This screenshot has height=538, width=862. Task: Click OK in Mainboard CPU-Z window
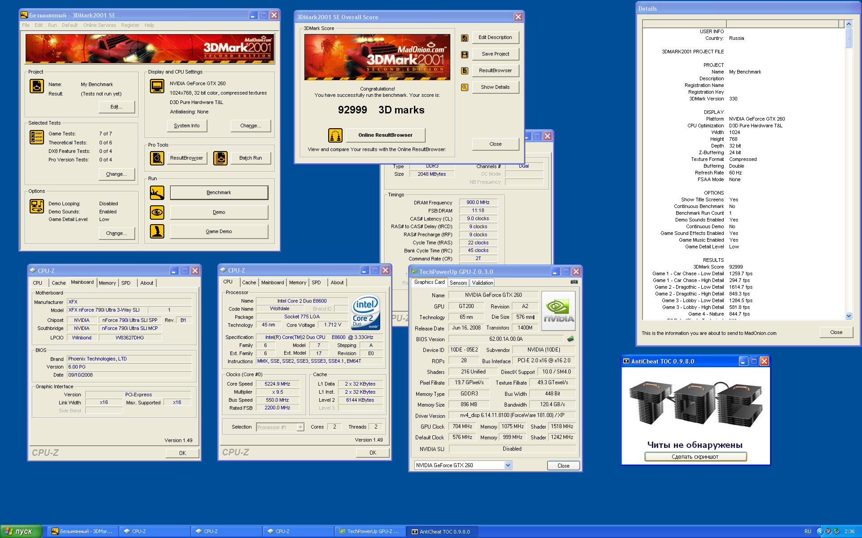click(x=182, y=453)
